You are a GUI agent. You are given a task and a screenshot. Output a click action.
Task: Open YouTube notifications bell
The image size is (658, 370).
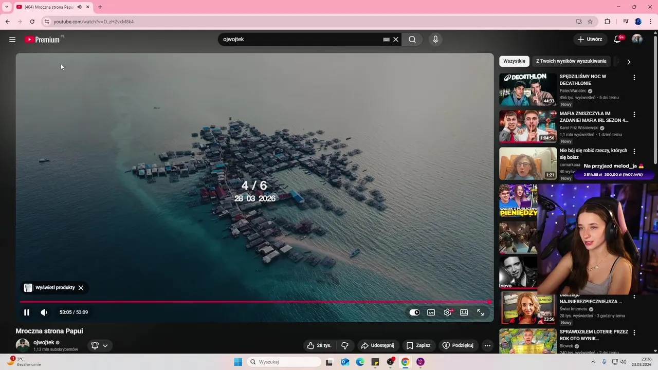click(618, 40)
